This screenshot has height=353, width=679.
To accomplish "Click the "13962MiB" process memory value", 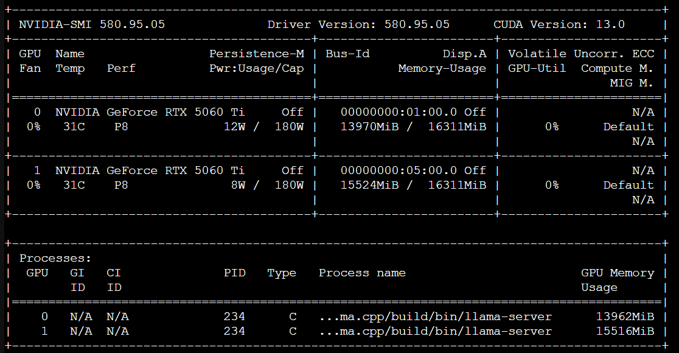I will pos(625,316).
